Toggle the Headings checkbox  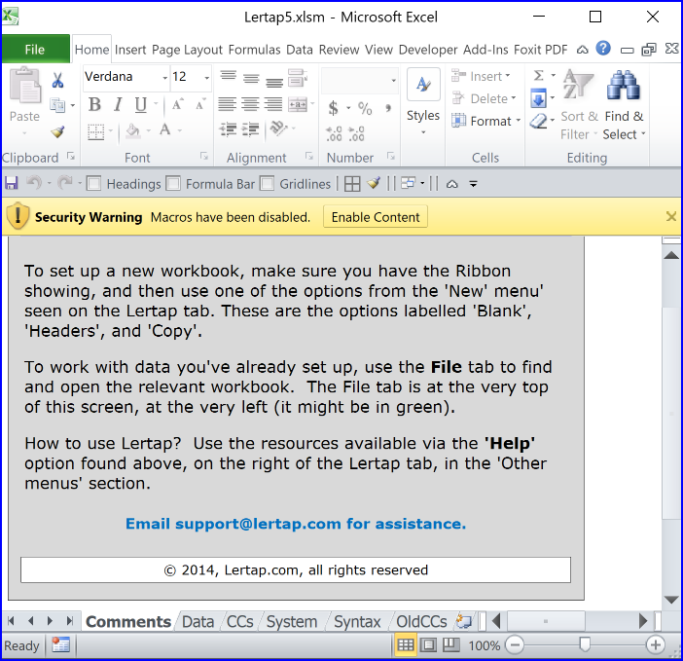pos(94,183)
